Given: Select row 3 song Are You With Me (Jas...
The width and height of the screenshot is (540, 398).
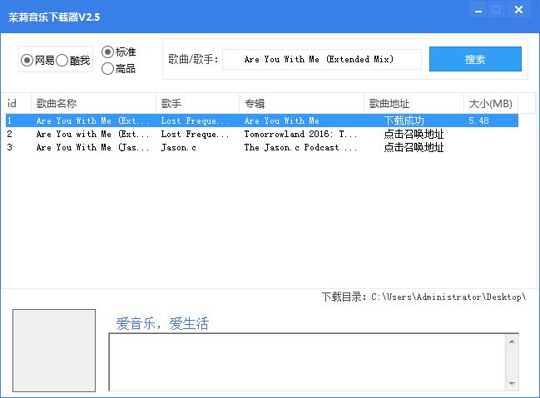Looking at the screenshot, I should pos(93,148).
